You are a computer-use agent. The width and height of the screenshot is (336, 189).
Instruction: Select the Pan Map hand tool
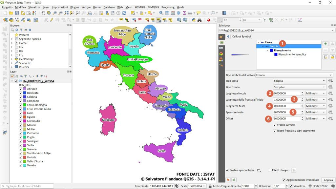tap(43, 13)
